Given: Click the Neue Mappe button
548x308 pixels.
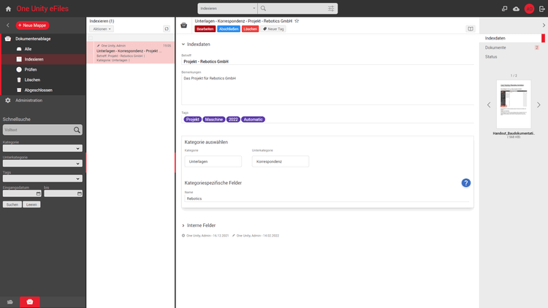Looking at the screenshot, I should [33, 25].
